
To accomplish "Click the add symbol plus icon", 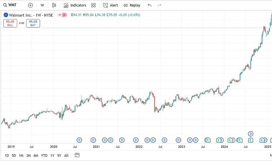I will click(x=30, y=5).
